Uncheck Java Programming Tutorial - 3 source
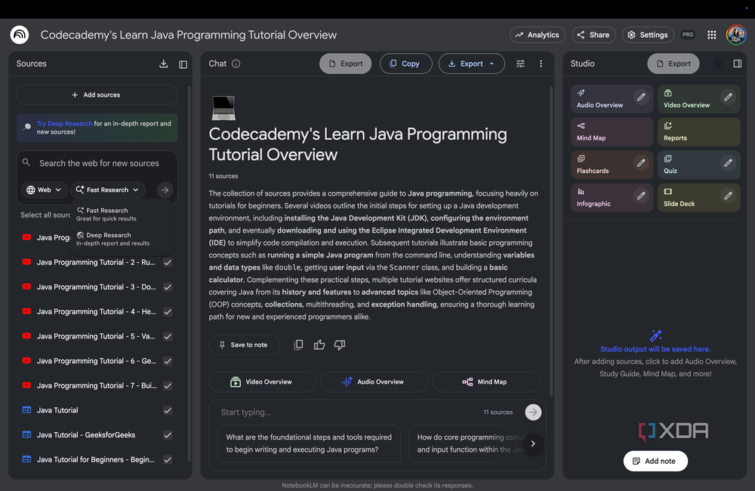The height and width of the screenshot is (491, 755). coord(168,287)
